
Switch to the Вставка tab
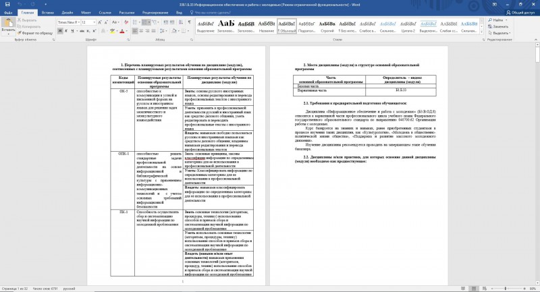tap(48, 13)
